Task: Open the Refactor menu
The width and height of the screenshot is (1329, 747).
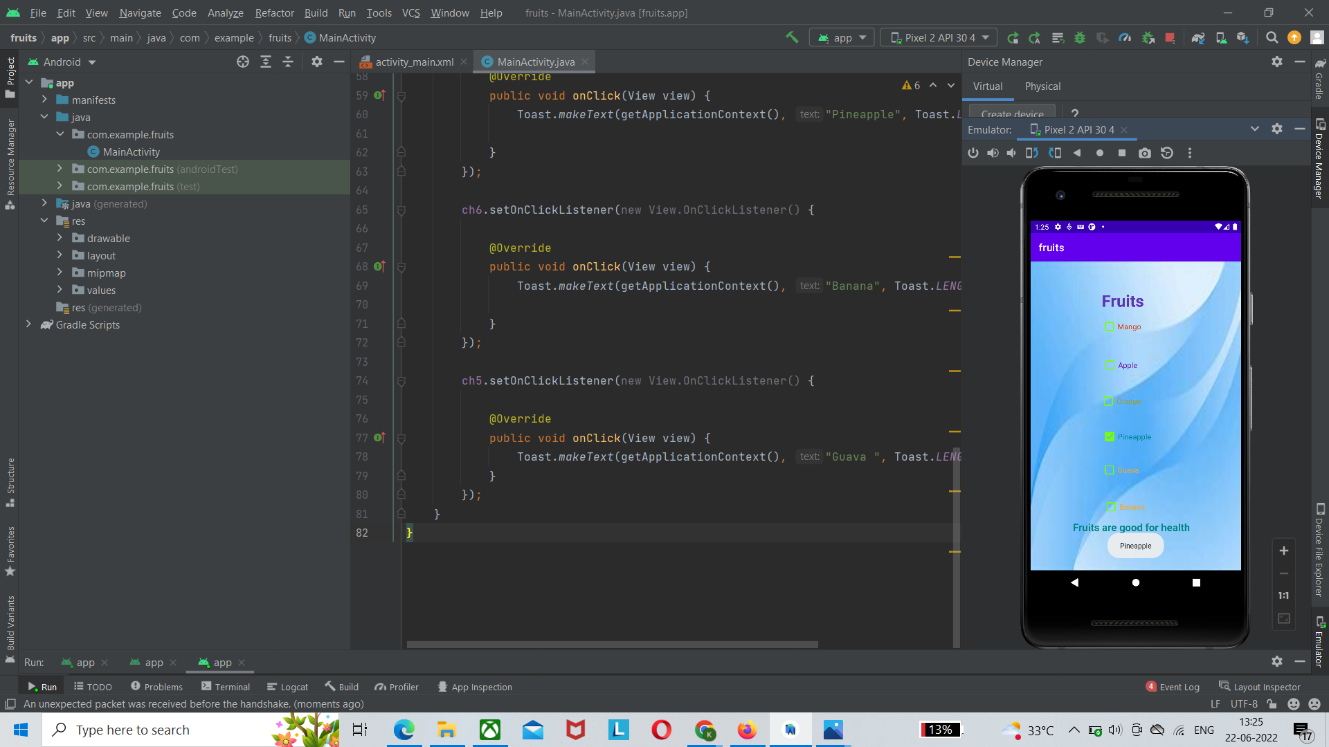Action: (x=274, y=12)
